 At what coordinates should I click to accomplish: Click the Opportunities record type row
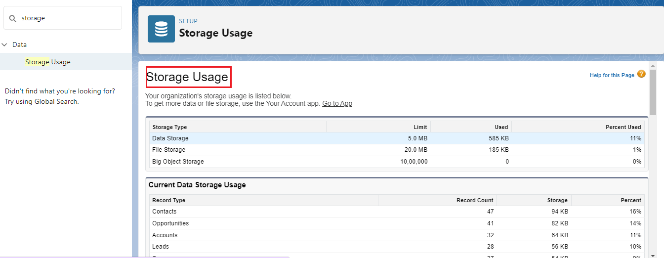(x=170, y=223)
